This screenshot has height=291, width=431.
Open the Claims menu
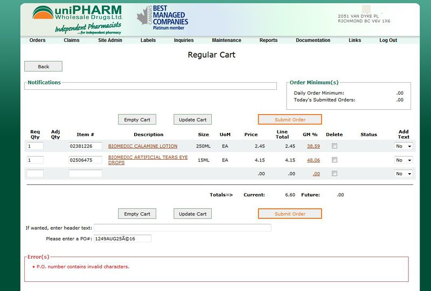[x=72, y=40]
